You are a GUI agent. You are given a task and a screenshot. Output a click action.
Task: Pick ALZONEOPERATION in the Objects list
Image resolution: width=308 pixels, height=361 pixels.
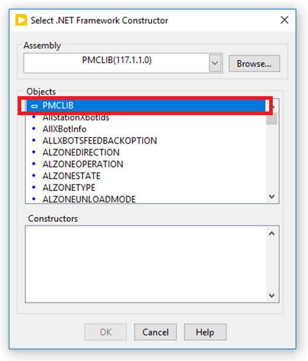83,164
